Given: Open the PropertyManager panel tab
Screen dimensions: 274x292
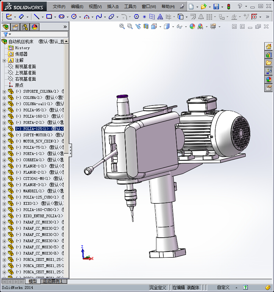Looking at the screenshot, I should click(15, 27).
